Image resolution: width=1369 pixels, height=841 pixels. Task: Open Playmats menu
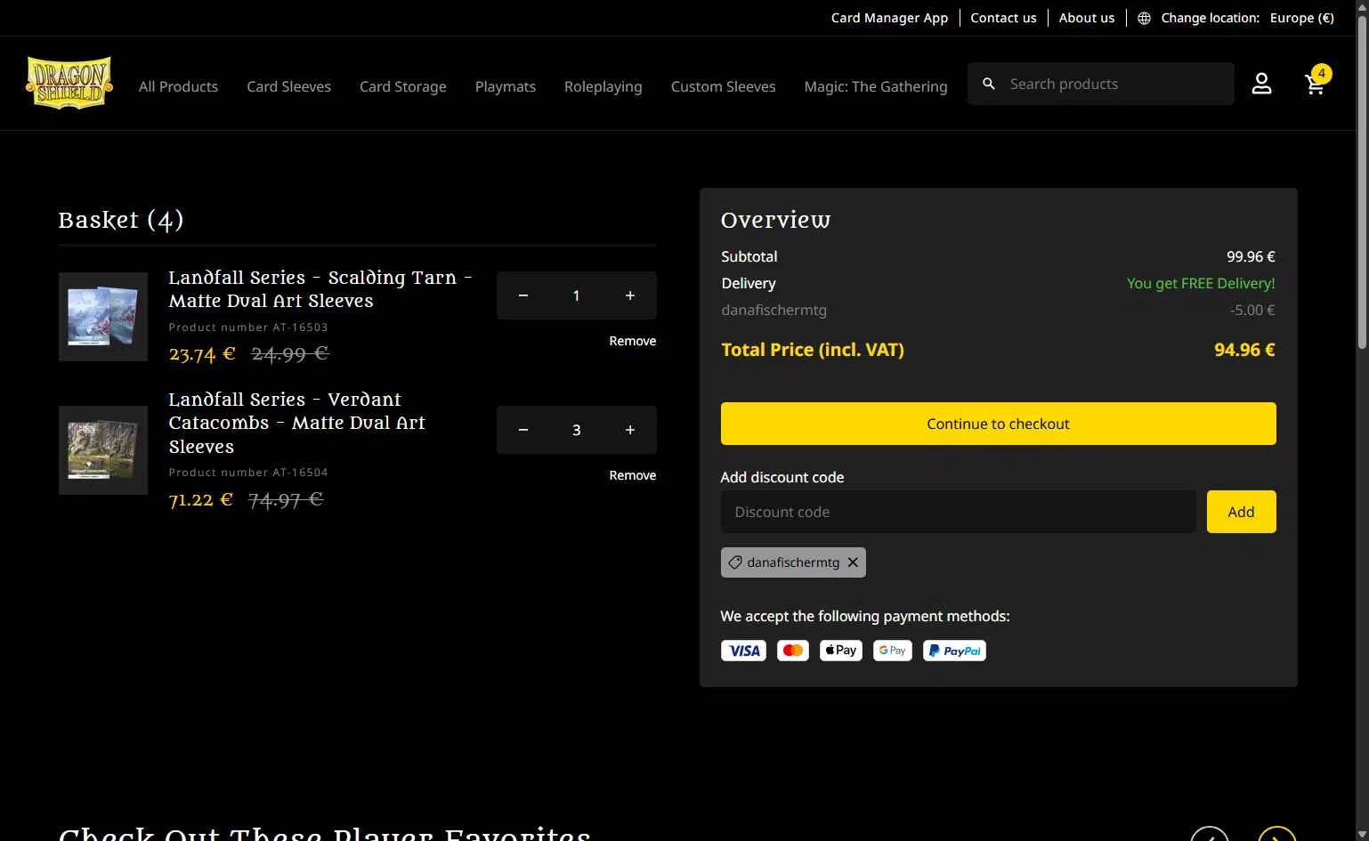(506, 86)
